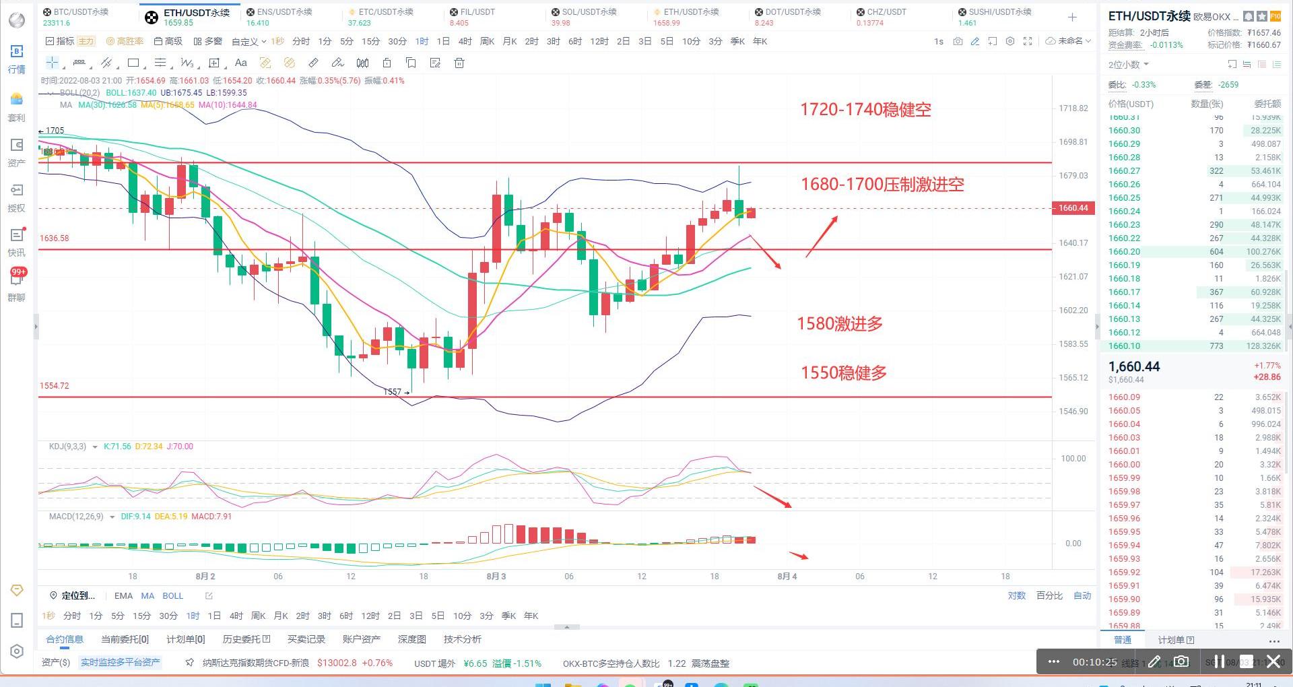
Task: Stop the screen recording
Action: [x=1246, y=661]
